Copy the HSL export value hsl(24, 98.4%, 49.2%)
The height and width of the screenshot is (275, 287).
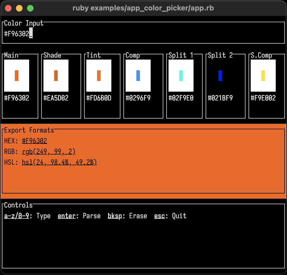coord(59,162)
